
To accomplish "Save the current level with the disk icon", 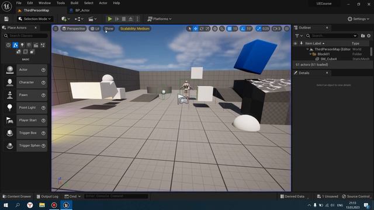I will pos(6,19).
